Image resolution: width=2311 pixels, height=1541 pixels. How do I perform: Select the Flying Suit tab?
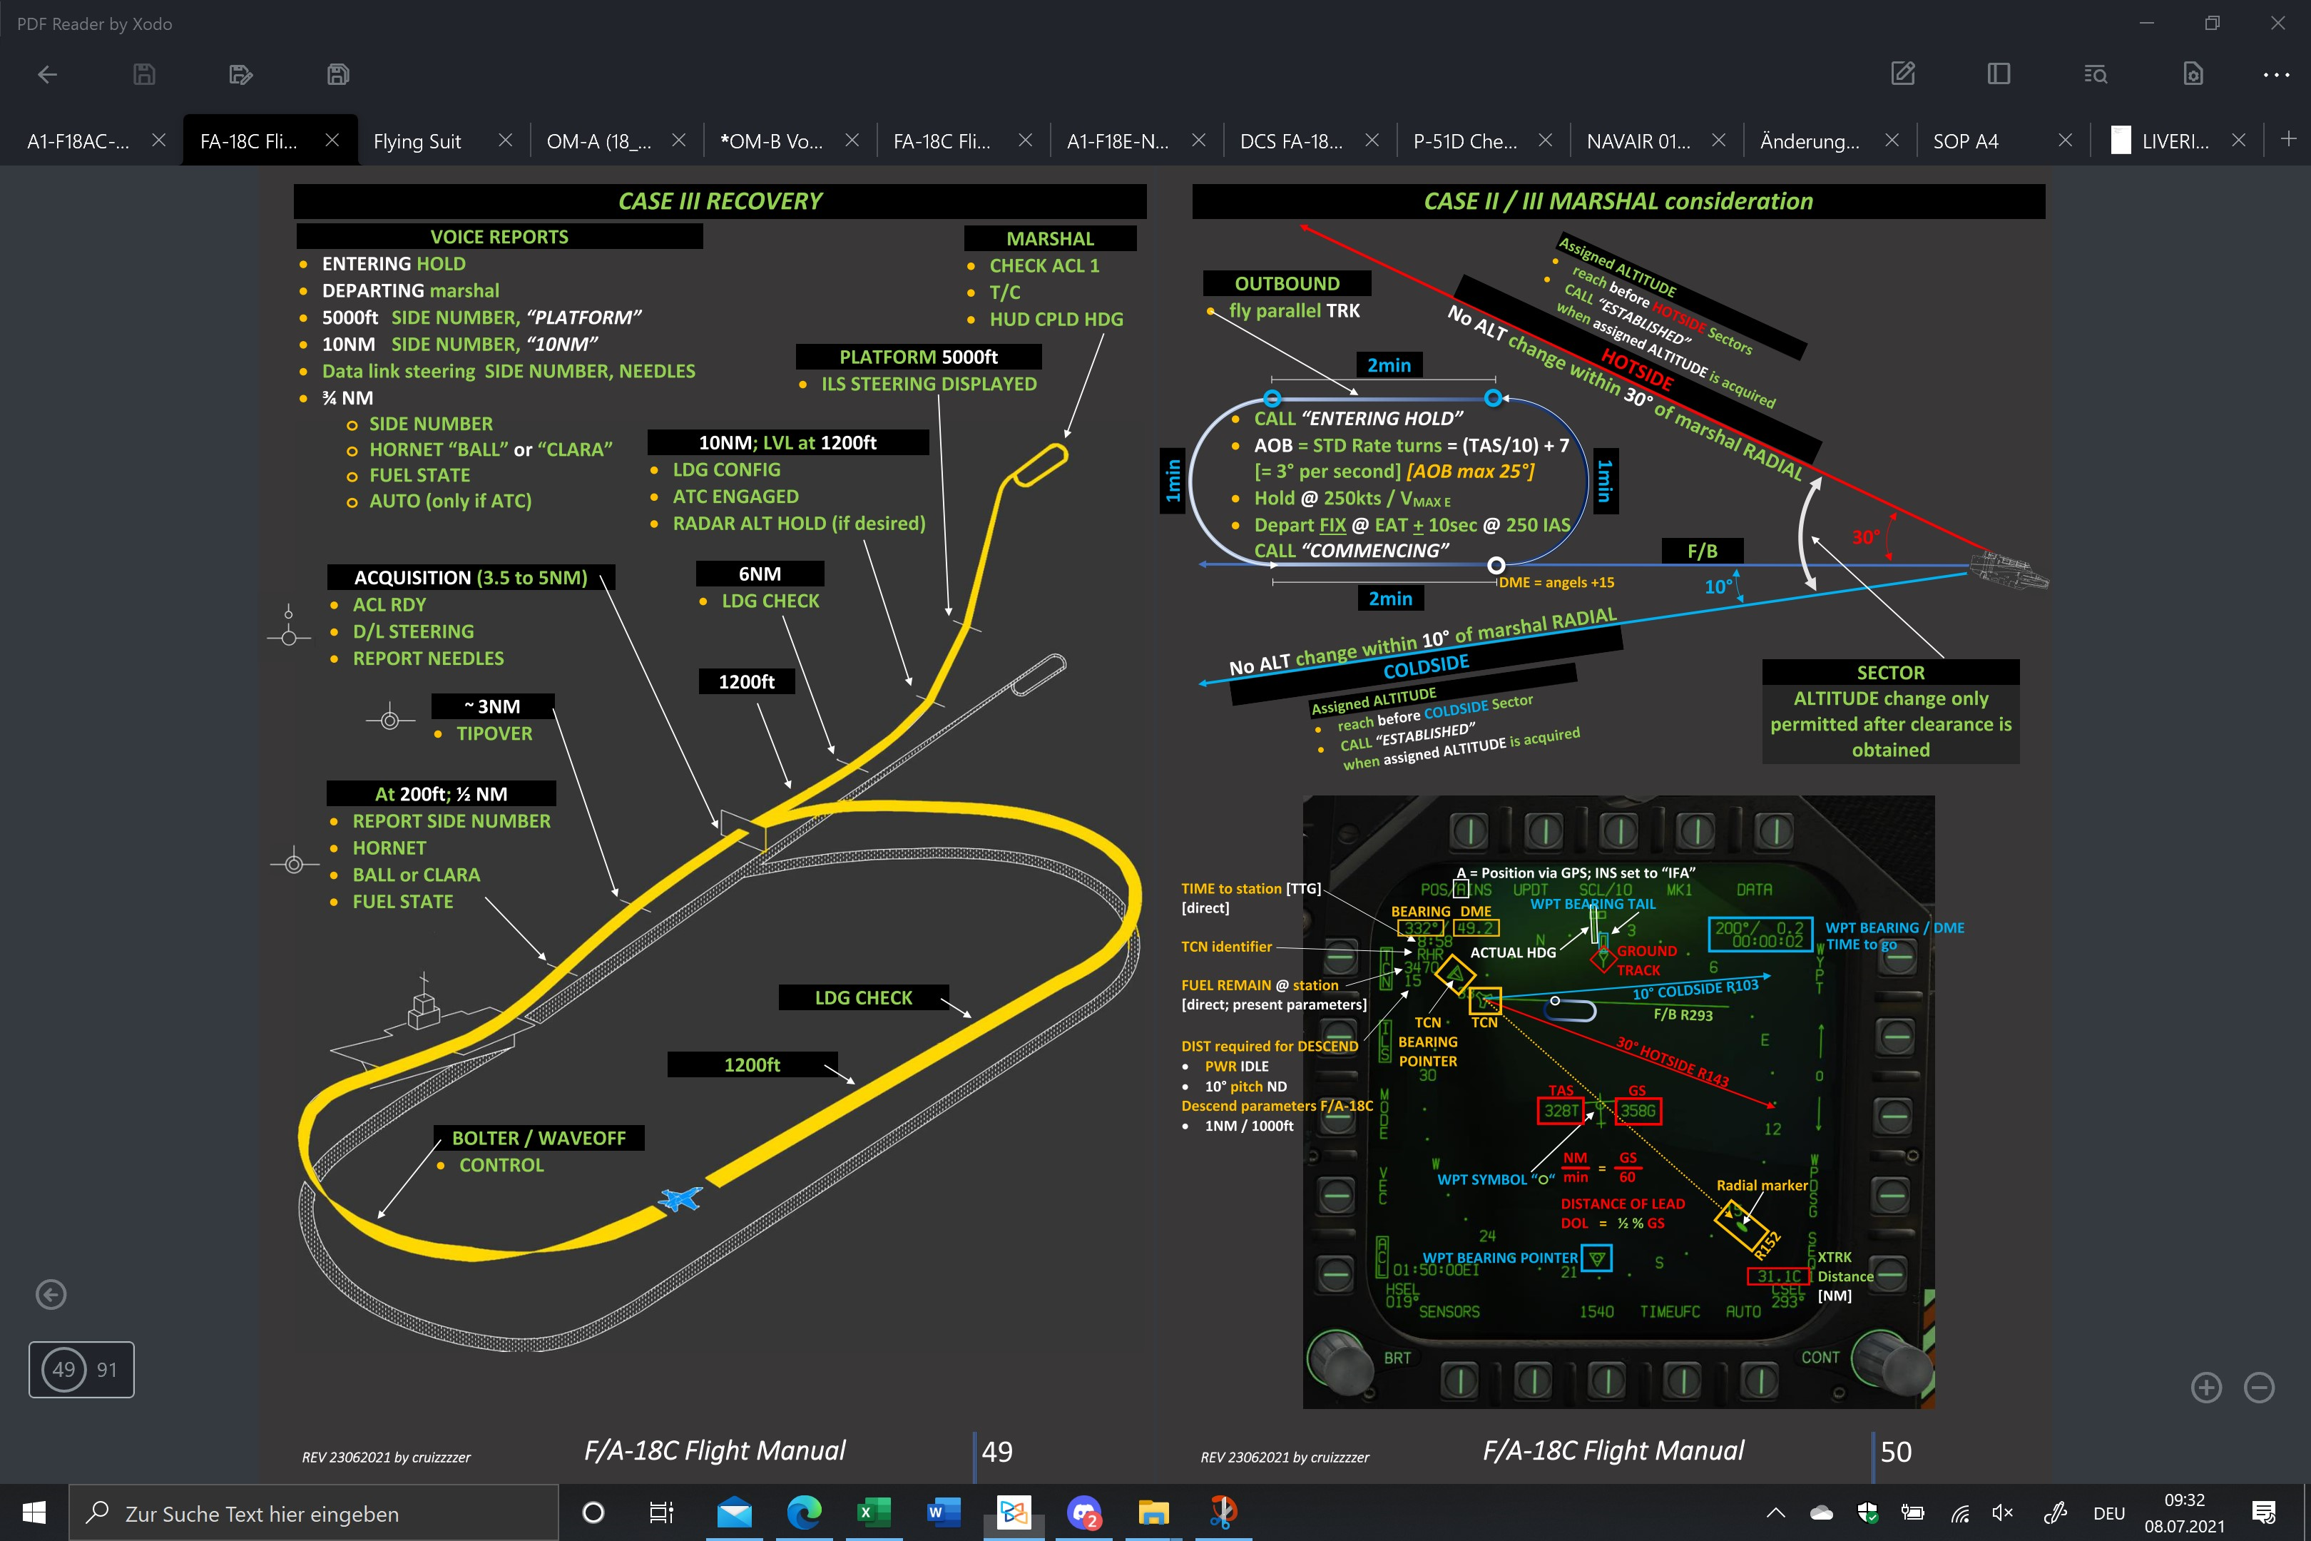click(x=417, y=141)
